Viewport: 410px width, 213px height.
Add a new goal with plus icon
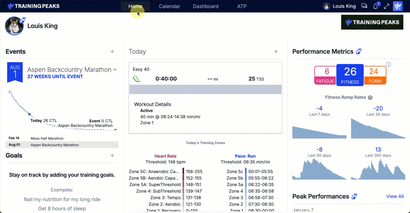tap(112, 156)
